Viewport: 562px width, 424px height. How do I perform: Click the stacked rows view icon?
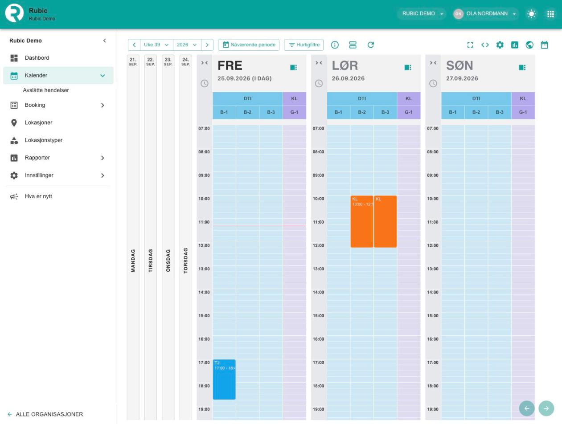(353, 45)
